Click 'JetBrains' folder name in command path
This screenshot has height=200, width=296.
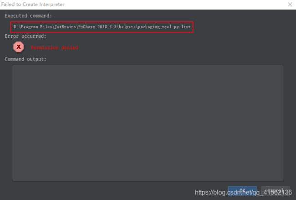65,27
